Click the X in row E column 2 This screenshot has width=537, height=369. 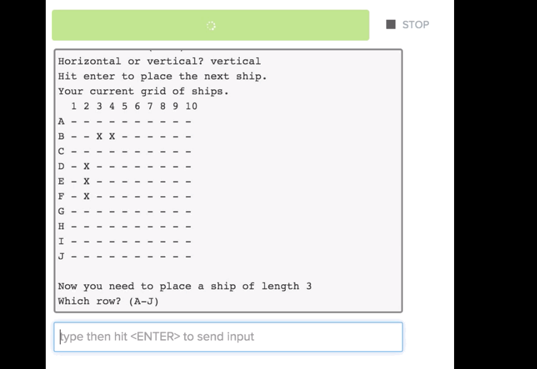click(x=86, y=181)
